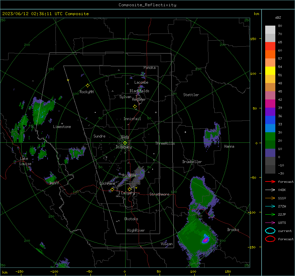Image resolution: width=295 pixels, height=276 pixels.
Task: Click the Composite_Reflectivity title
Action: tap(147, 5)
